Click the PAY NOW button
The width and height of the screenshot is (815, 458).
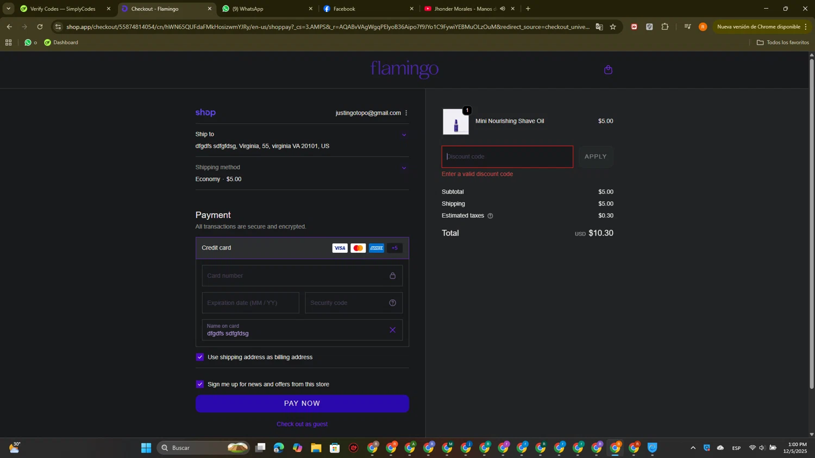click(x=302, y=403)
